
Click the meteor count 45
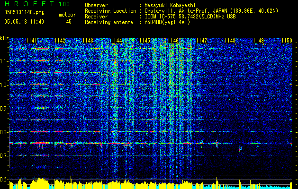tap(69, 22)
